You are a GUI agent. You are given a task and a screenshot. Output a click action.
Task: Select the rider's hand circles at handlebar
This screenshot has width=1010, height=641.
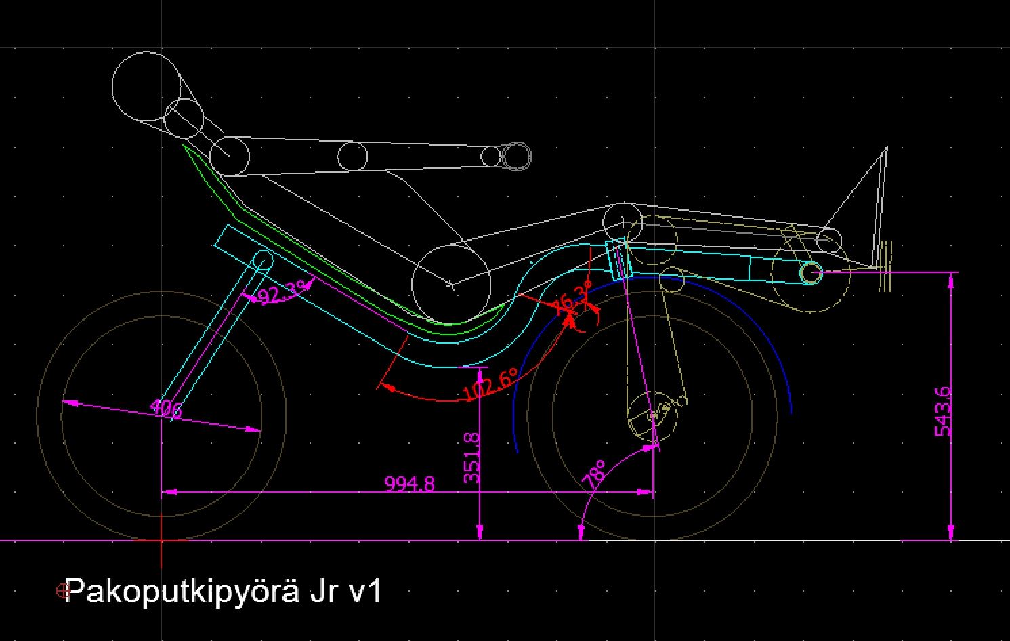[515, 157]
